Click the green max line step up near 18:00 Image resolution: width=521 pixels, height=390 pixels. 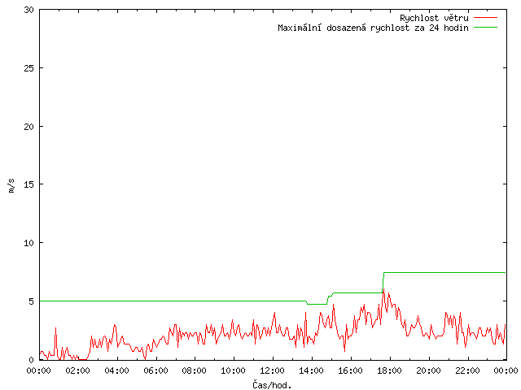click(x=383, y=283)
